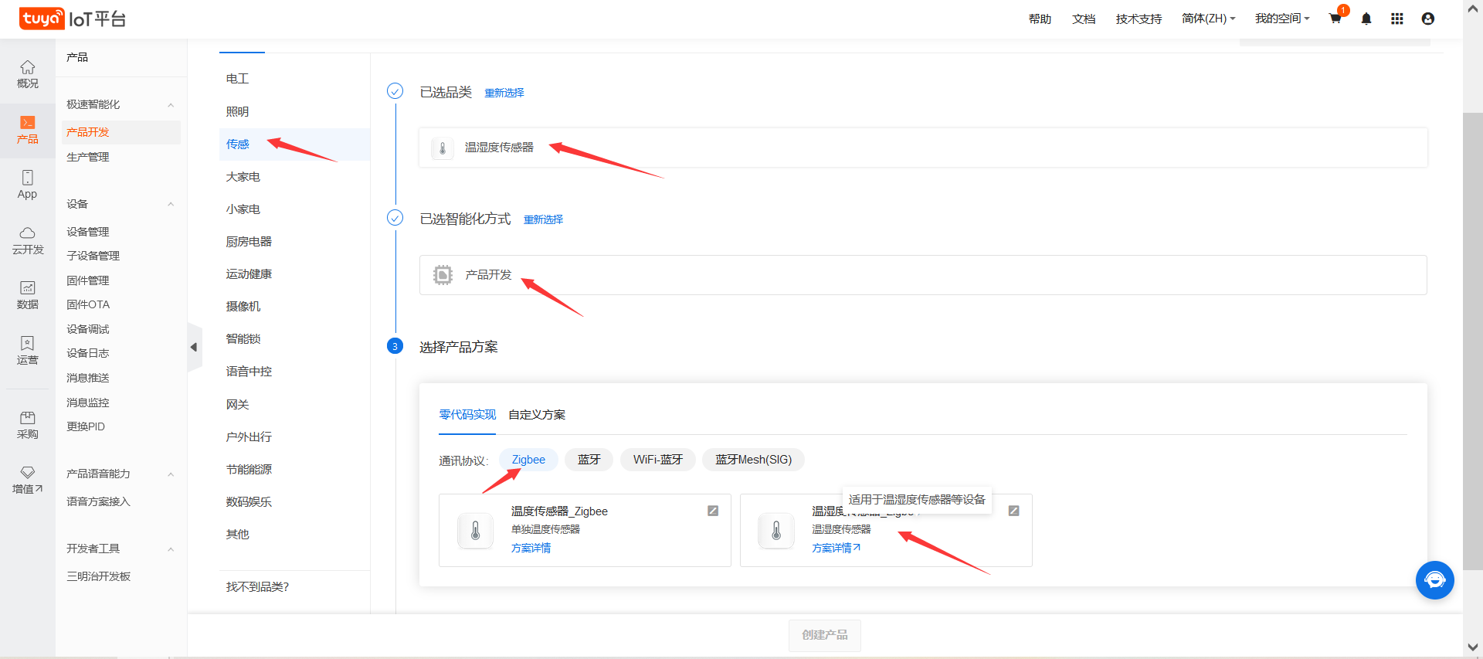This screenshot has width=1483, height=659.
Task: Open the 我的空间 dropdown menu
Action: (x=1281, y=19)
